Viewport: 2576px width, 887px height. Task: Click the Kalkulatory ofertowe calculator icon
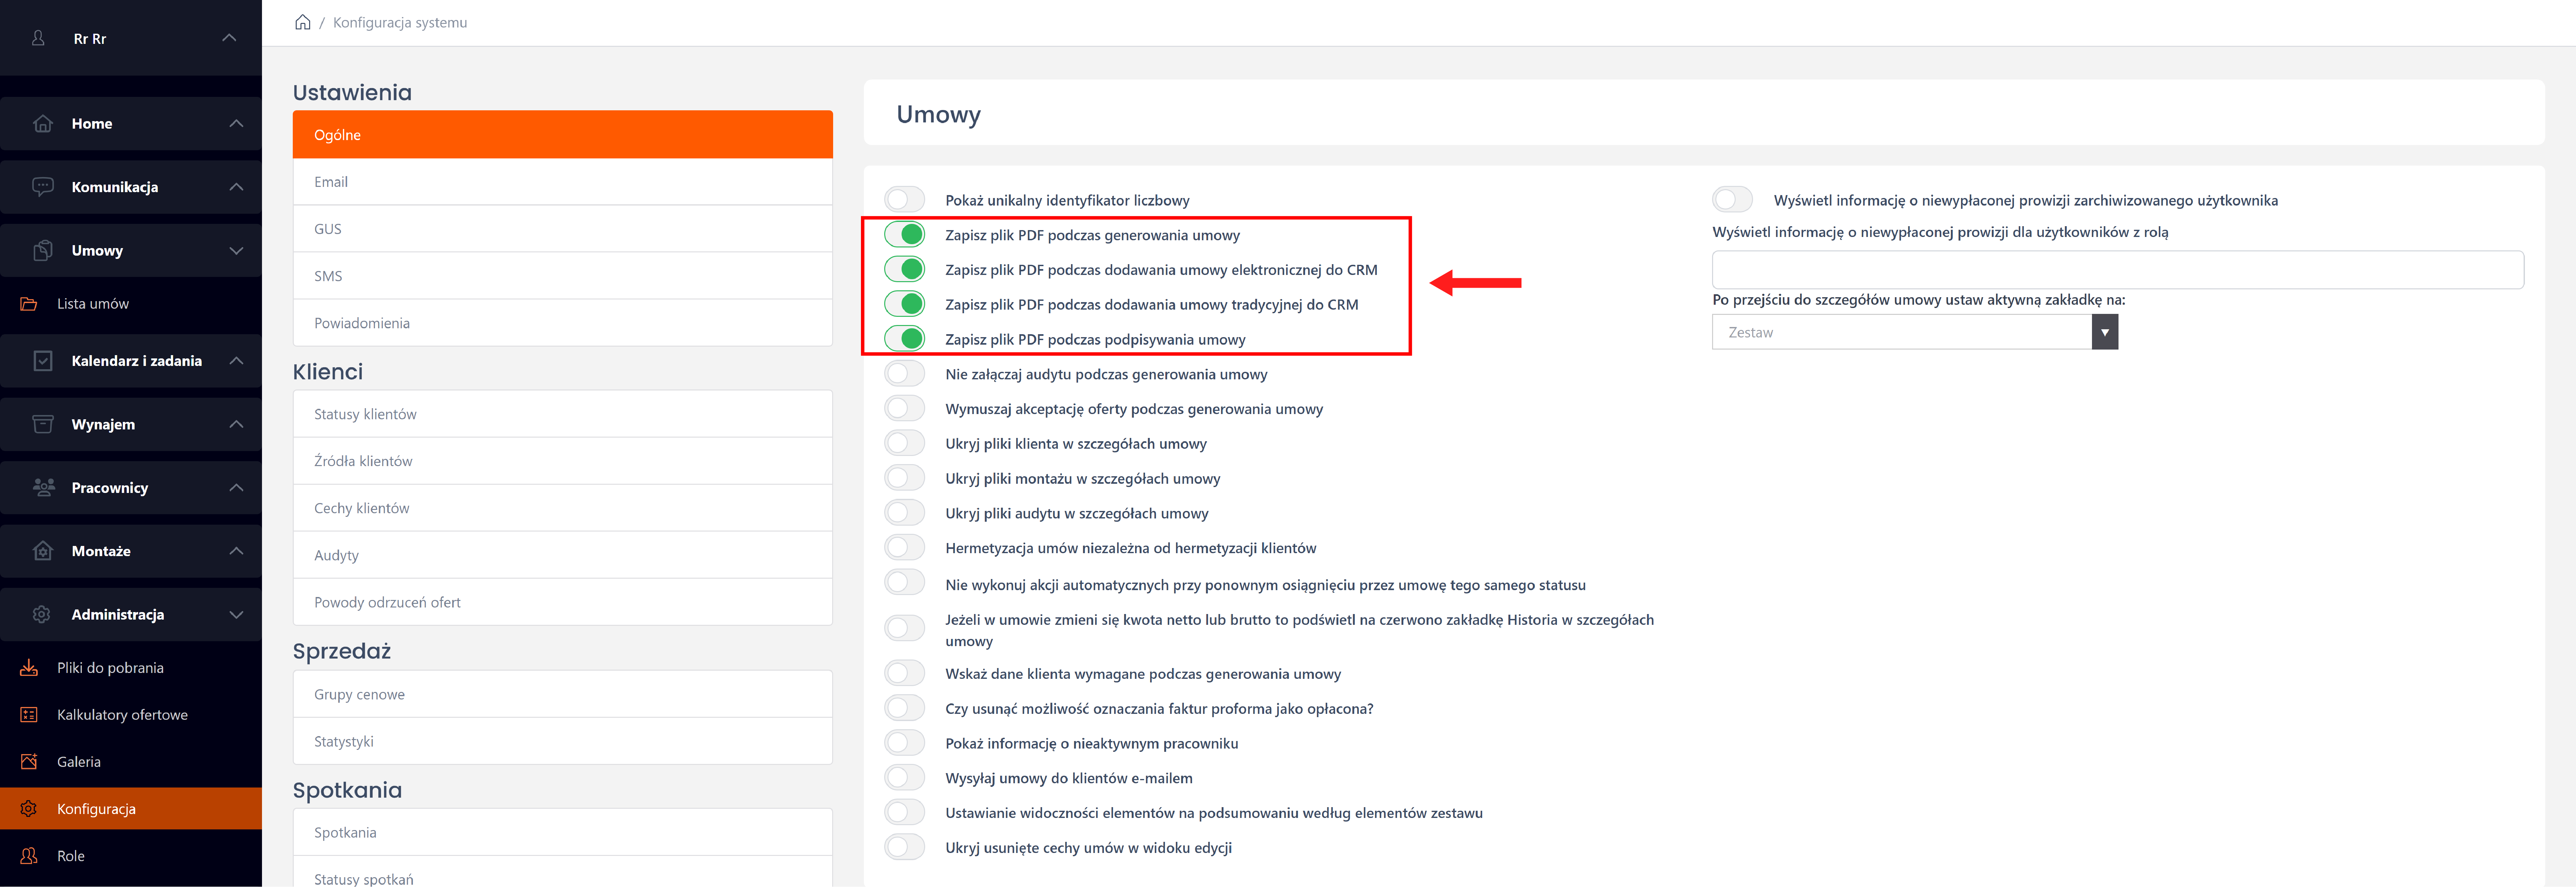click(29, 715)
